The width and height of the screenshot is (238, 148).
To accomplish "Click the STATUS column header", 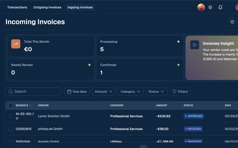I will coord(188,105).
